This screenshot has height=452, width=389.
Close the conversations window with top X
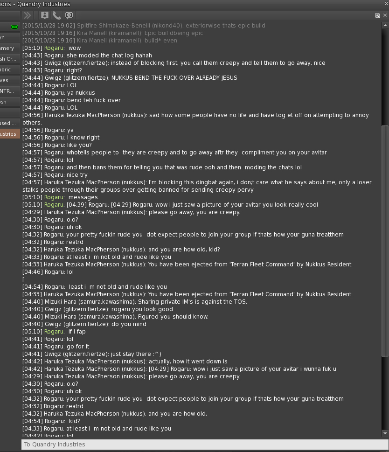tap(386, 3)
